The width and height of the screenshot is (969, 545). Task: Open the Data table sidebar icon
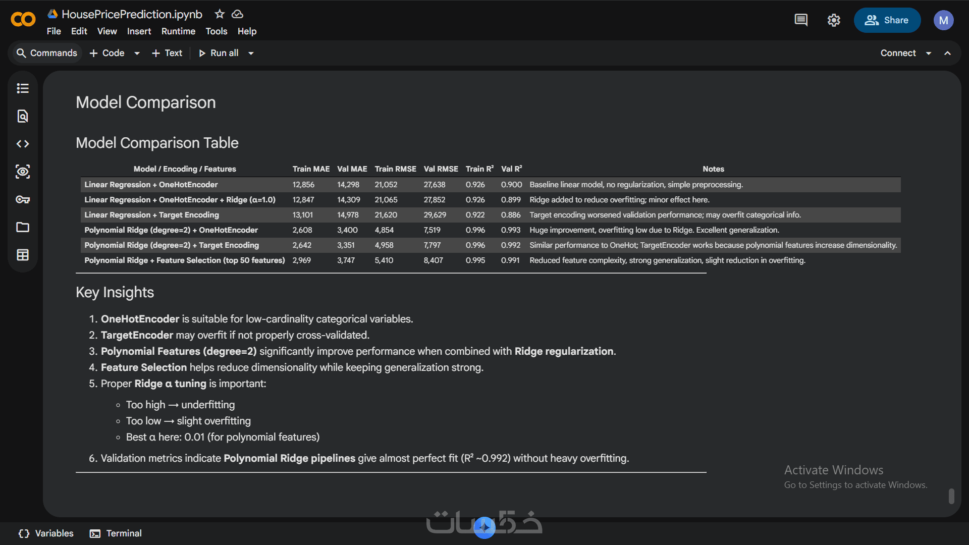[23, 255]
